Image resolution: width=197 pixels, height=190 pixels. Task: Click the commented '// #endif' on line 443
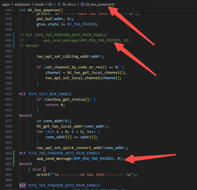click(29, 46)
